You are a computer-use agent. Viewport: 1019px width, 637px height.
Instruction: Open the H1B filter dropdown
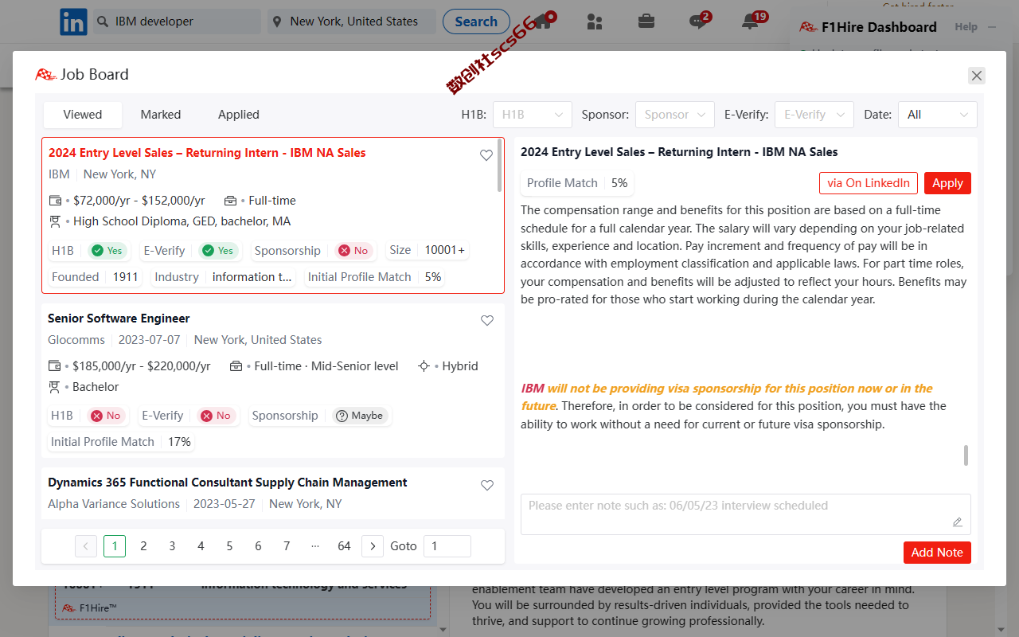tap(533, 115)
